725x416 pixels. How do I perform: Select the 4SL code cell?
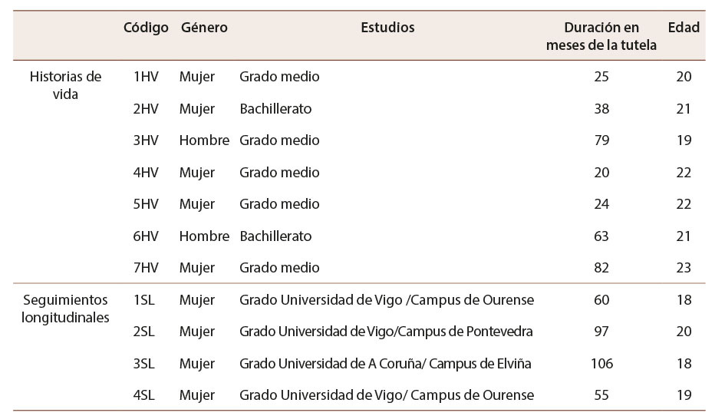coord(143,395)
